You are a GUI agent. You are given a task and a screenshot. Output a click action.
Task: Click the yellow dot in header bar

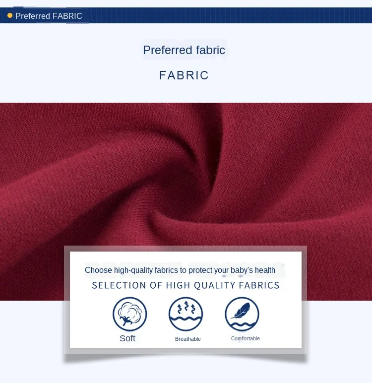[x=10, y=16]
